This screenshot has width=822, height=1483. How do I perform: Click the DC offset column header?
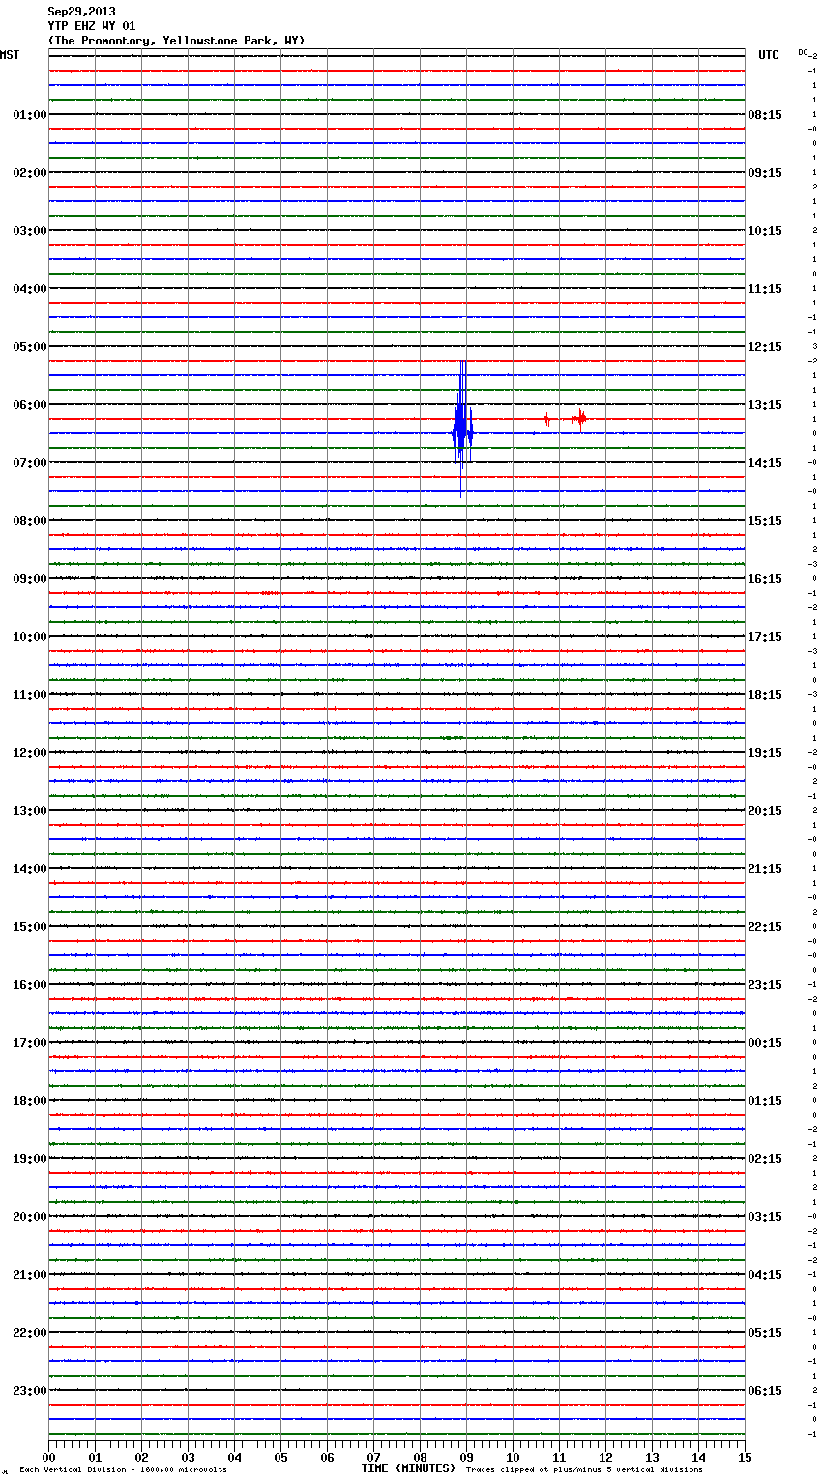(805, 52)
